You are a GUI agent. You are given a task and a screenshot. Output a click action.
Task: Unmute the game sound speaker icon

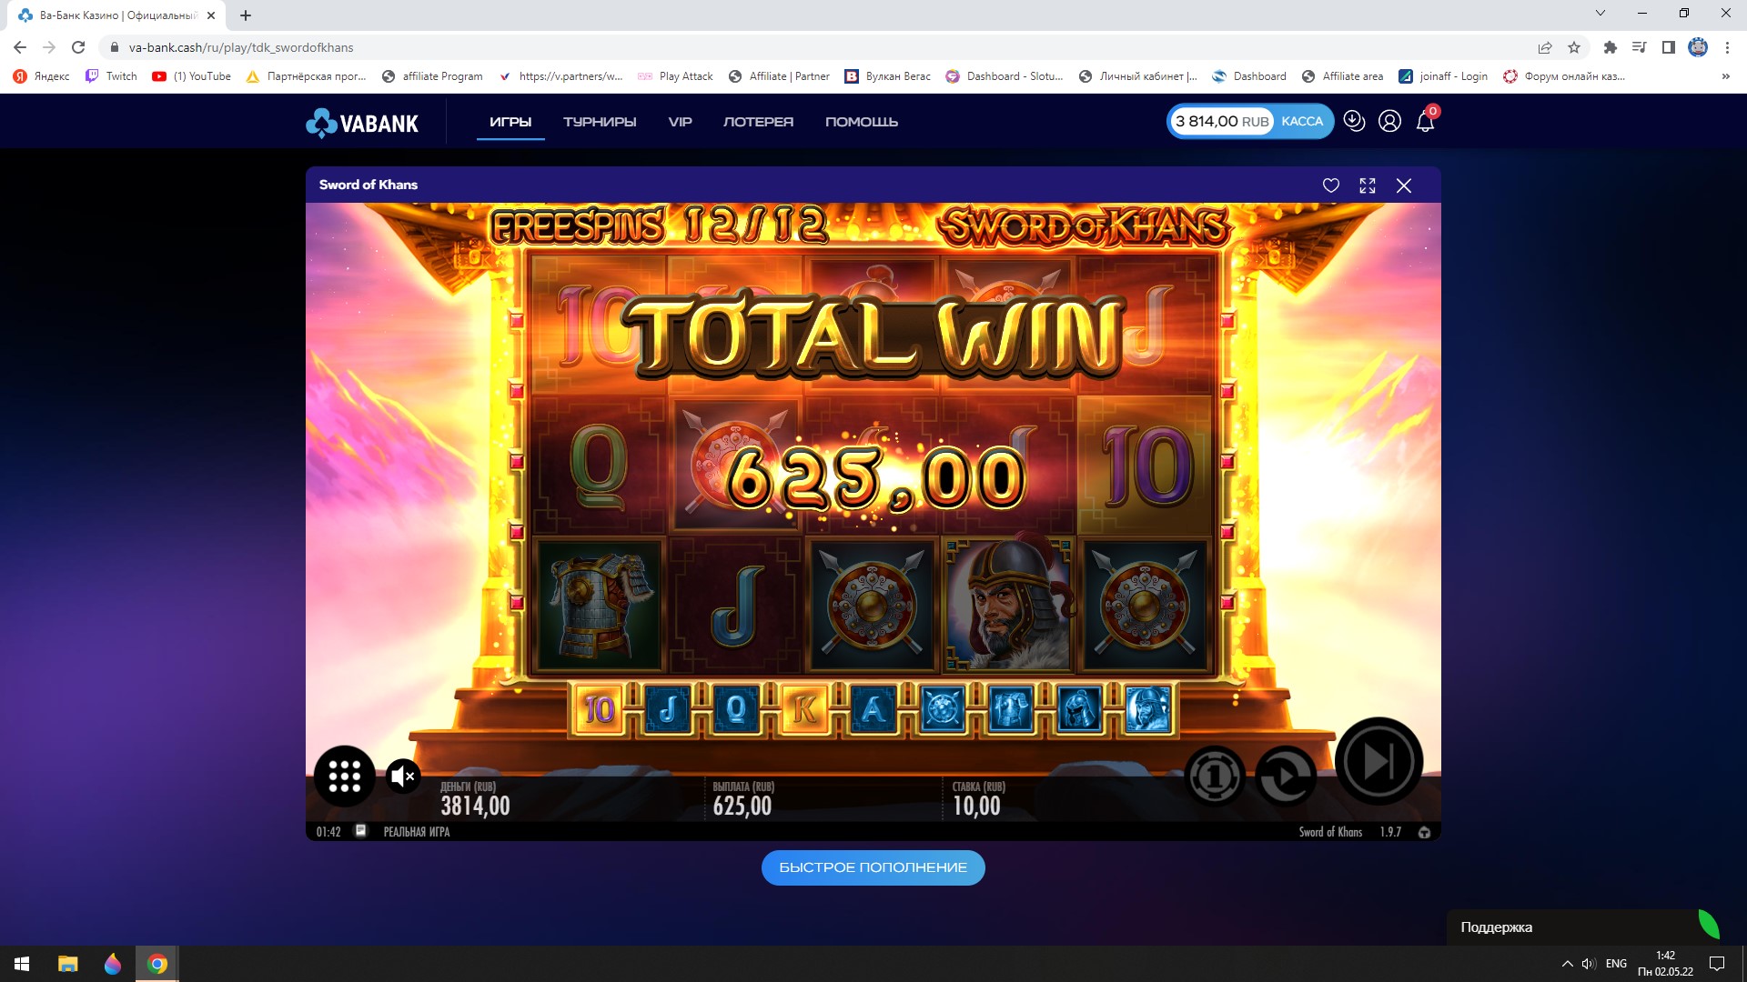402,776
